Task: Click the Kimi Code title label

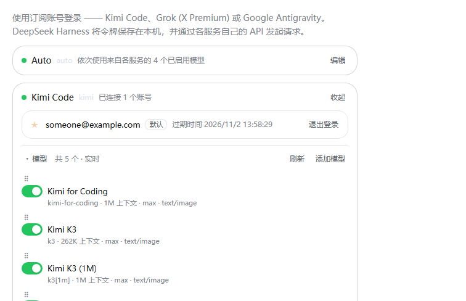Action: pyautogui.click(x=52, y=97)
